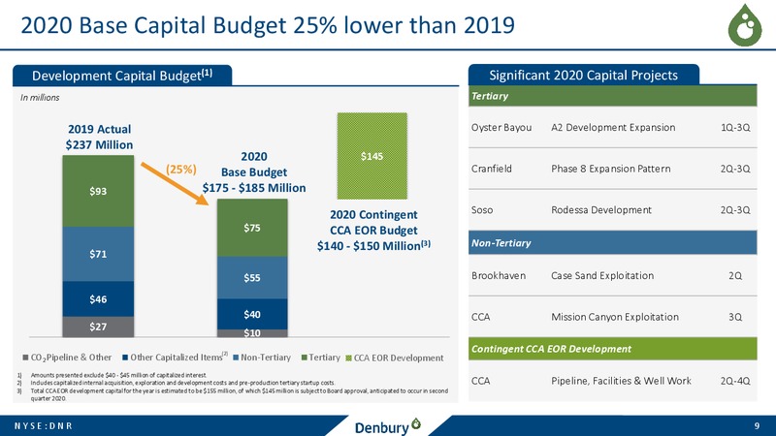Click the Oyster Bayou table cell
This screenshot has width=776, height=436.
(501, 128)
